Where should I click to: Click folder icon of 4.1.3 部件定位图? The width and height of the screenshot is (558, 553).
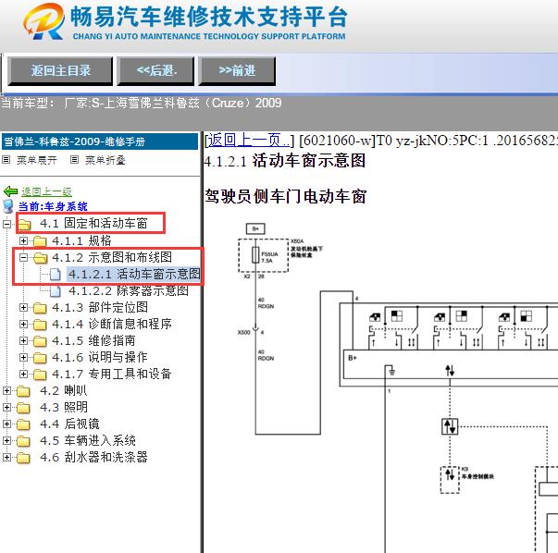pos(40,308)
